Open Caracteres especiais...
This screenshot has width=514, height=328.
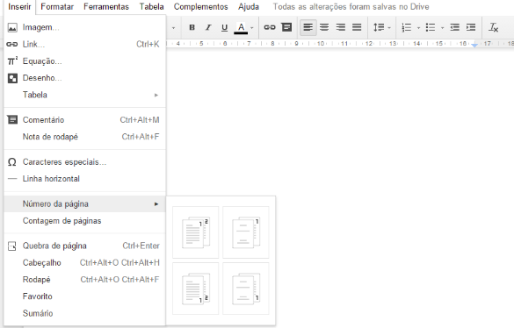pyautogui.click(x=85, y=162)
